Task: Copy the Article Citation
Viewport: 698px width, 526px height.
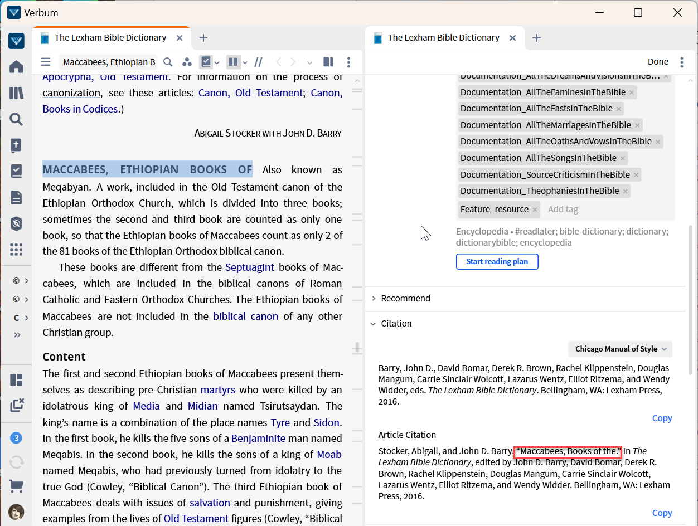Action: click(x=662, y=513)
